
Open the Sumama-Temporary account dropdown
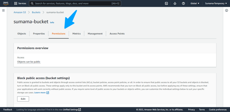216,3
